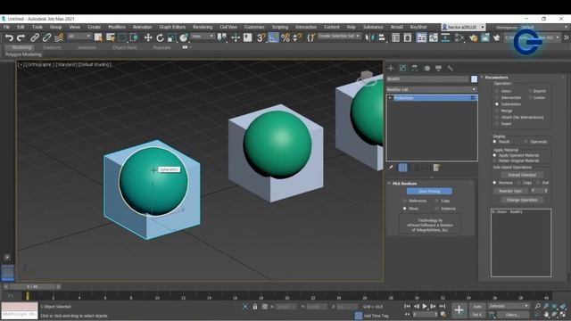Viewport: 571px width, 321px height.
Task: Toggle Window/Crossing selection mode
Action: (134, 37)
